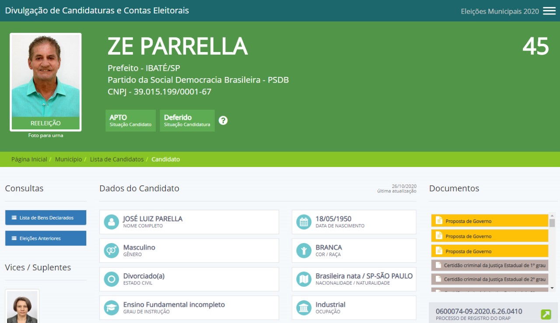560x323 pixels.
Task: Click the graduation cap education icon
Action: pos(112,308)
